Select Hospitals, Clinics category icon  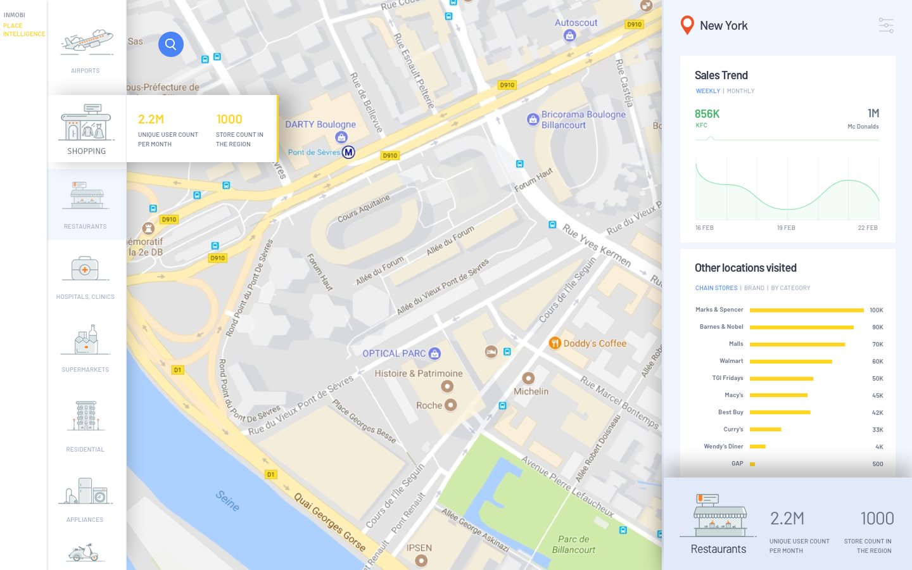click(x=85, y=269)
